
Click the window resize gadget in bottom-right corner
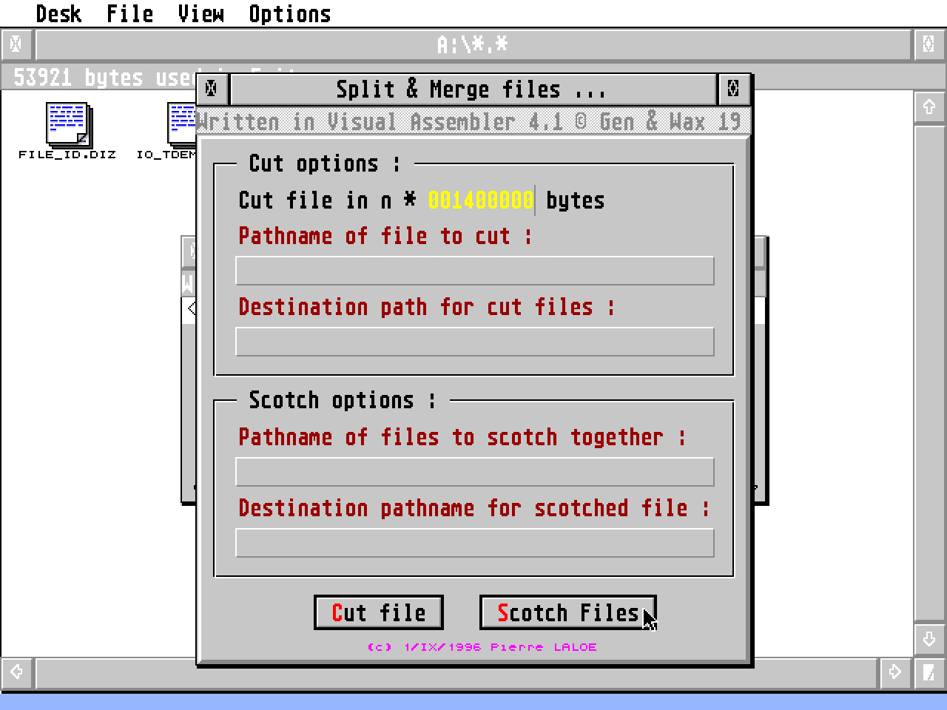929,674
